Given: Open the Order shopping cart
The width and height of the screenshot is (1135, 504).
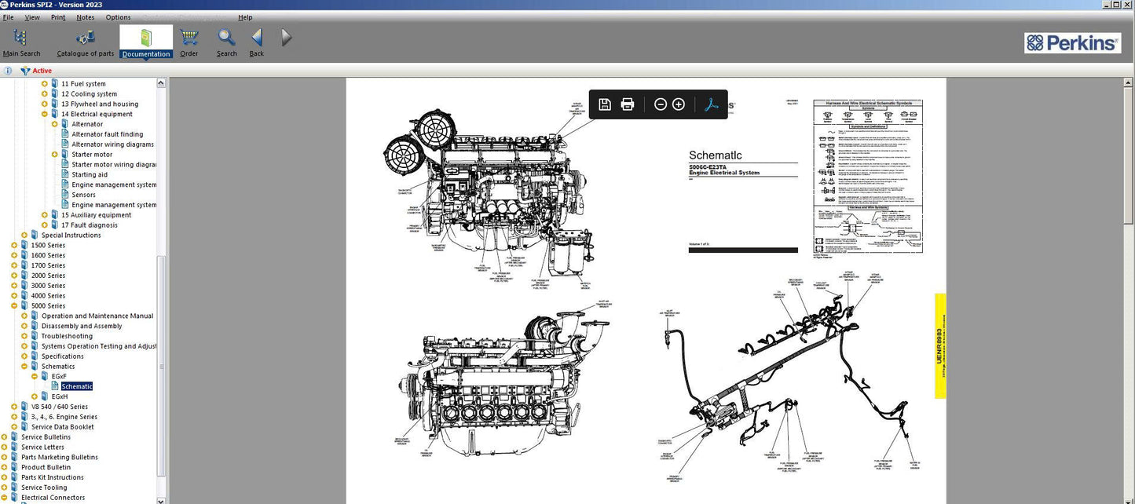Looking at the screenshot, I should [x=189, y=39].
